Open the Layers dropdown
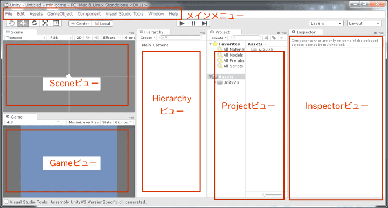388x208 pixels. tap(326, 23)
